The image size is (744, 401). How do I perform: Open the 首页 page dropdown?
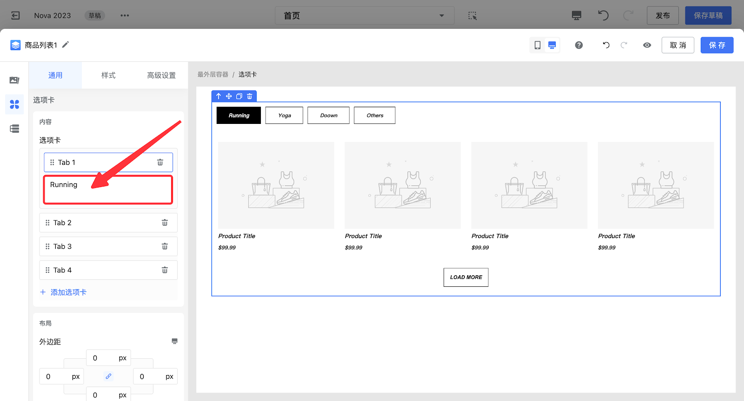[364, 16]
